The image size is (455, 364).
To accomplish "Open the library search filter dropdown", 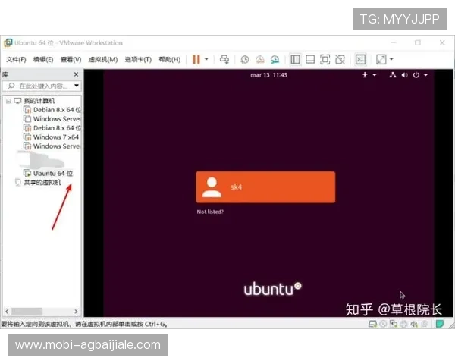I will (x=77, y=86).
